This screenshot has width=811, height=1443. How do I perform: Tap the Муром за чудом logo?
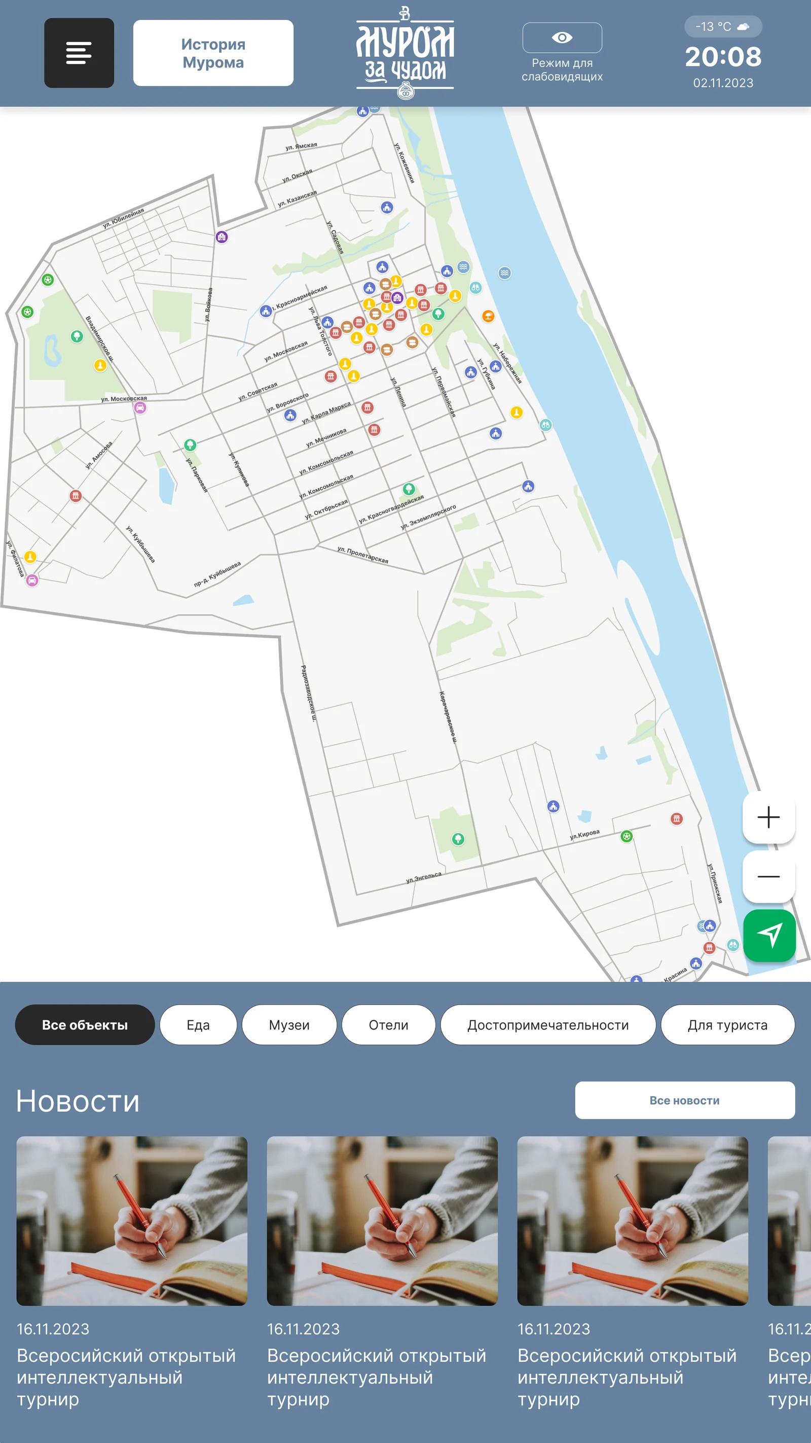pyautogui.click(x=405, y=53)
